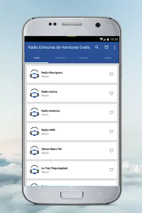Click the Music label under Radio HRN

45,134
